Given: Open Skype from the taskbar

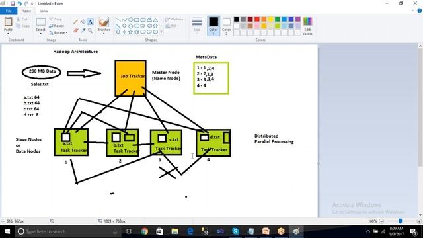Looking at the screenshot, I should (x=235, y=231).
